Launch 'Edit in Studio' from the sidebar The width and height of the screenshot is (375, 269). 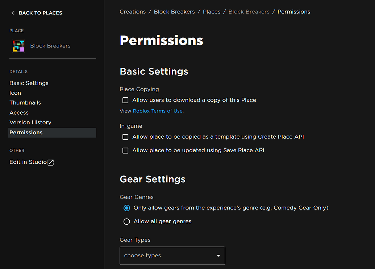tap(29, 162)
